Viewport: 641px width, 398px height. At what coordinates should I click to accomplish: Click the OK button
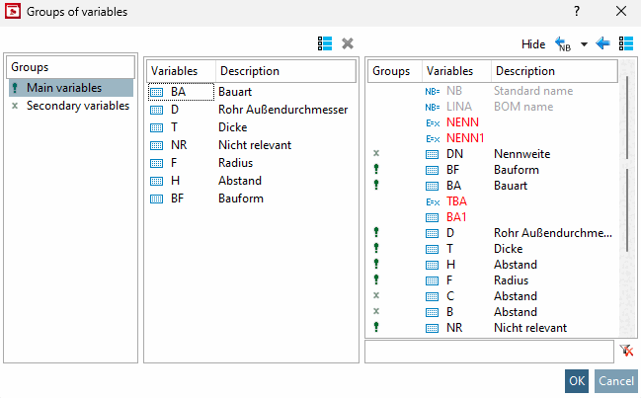577,381
